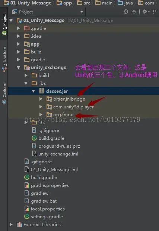Screen dimensions: 159x231
Task: Switch to the 7: Structure tab
Action: pyautogui.click(x=4, y=59)
